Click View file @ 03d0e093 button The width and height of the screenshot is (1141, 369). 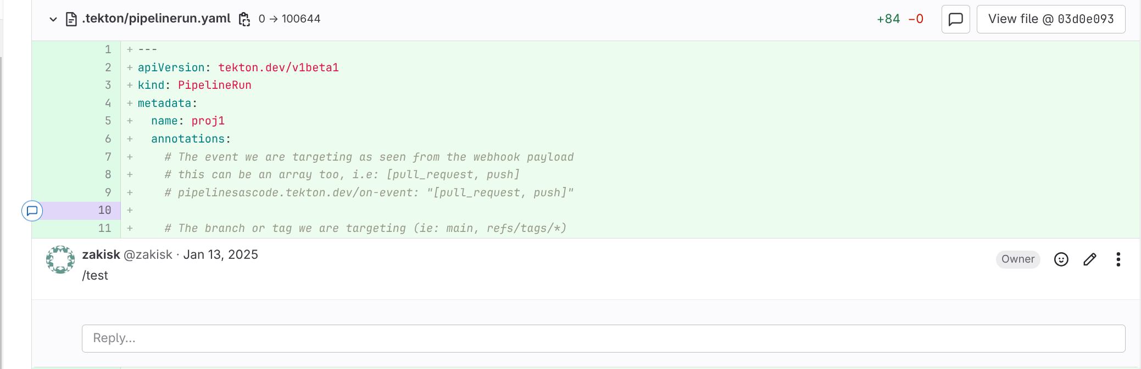pos(1050,19)
